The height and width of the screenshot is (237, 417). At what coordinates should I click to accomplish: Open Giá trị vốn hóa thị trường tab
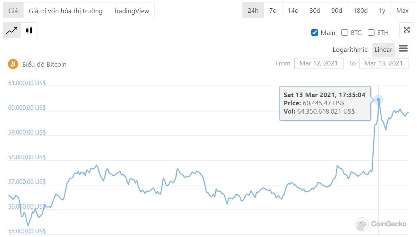click(66, 11)
